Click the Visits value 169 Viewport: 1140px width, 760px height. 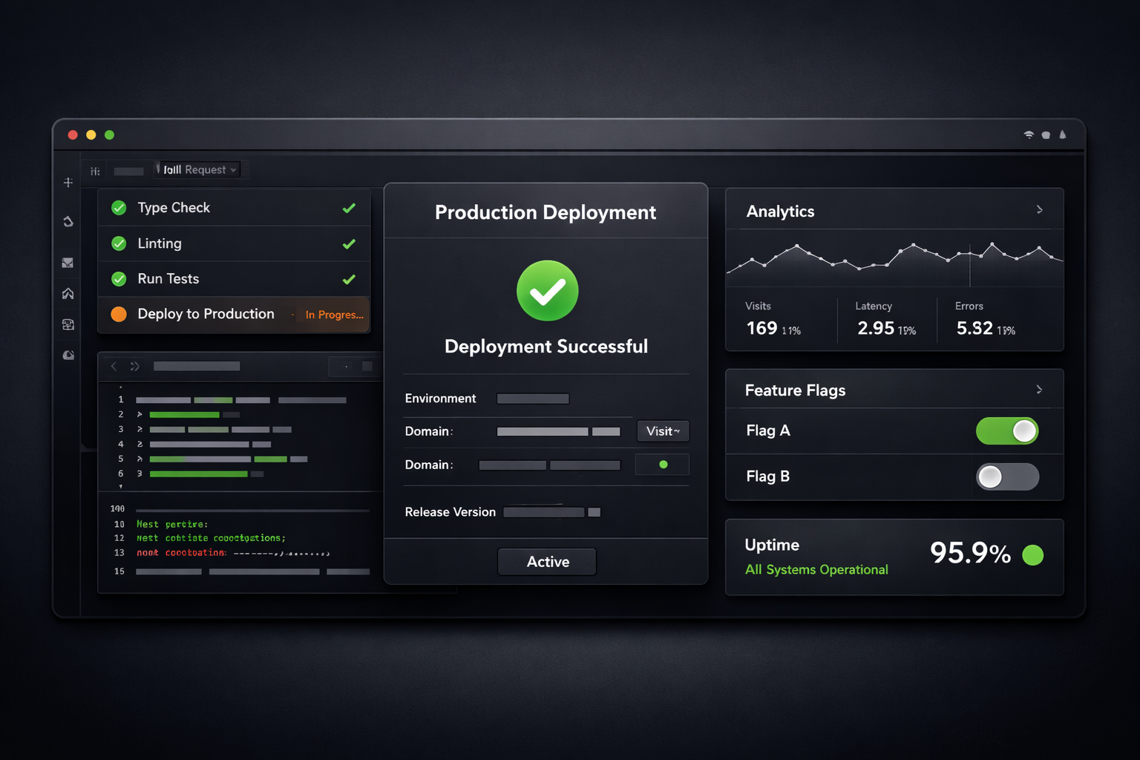coord(761,328)
